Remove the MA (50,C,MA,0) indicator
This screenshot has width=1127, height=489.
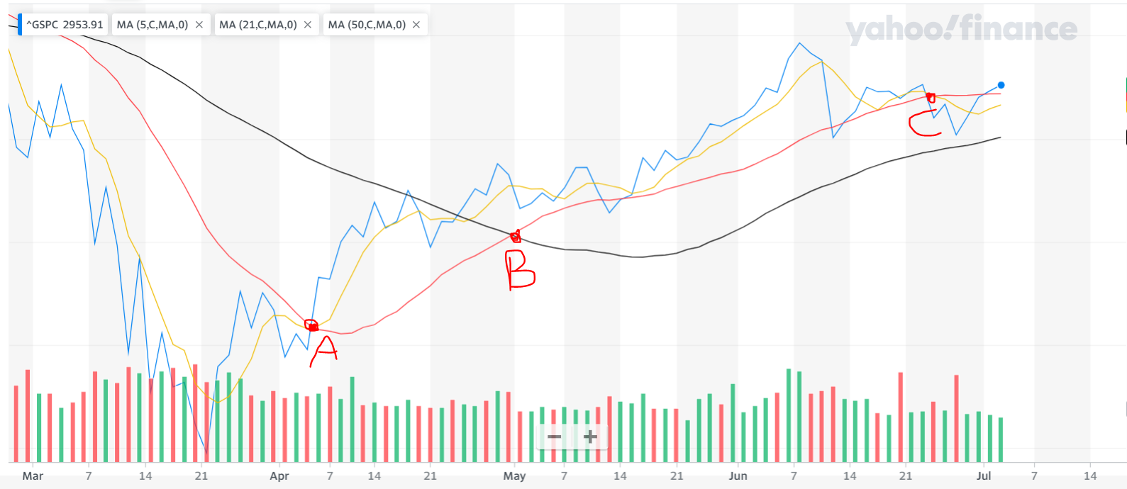click(x=416, y=25)
